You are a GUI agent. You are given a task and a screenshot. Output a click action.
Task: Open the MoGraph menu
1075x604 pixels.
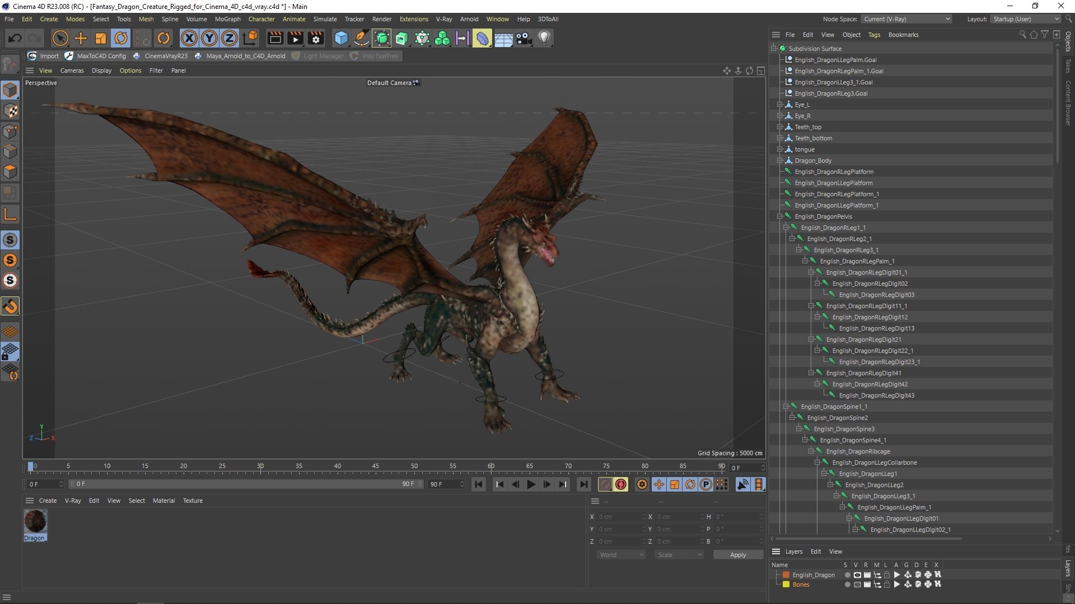(x=227, y=19)
